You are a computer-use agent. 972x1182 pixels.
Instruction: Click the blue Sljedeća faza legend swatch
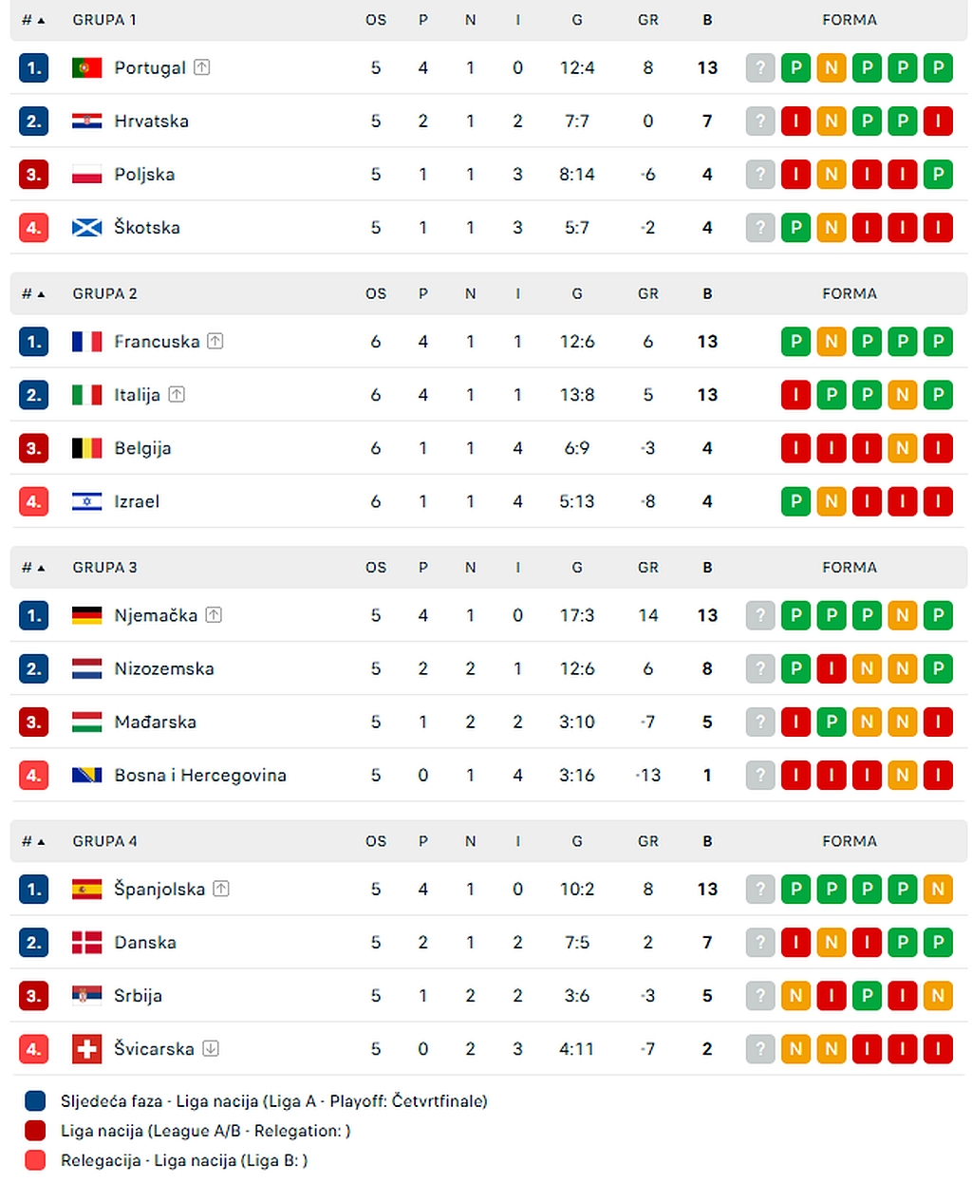point(35,1101)
